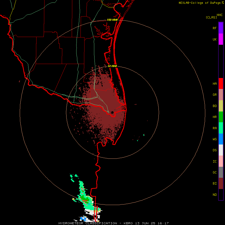Screen dimensions: 225x225
Task: Click the black radar site dot
Action: pyautogui.click(x=112, y=112)
